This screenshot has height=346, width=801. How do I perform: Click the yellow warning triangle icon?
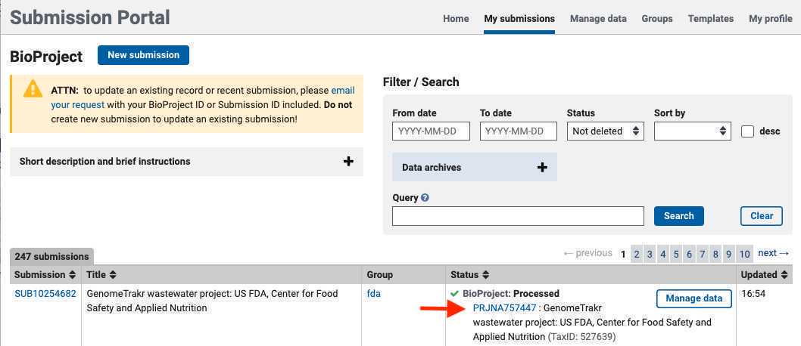(33, 88)
